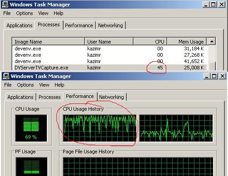Click the Page File Usage History graph

(138, 166)
